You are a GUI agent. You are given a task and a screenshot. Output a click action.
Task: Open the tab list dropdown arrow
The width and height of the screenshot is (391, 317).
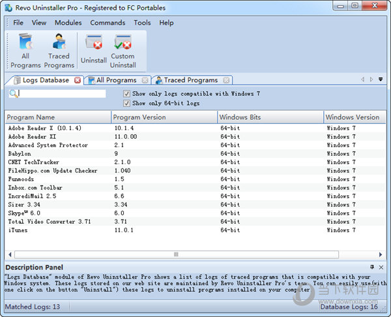point(381,79)
